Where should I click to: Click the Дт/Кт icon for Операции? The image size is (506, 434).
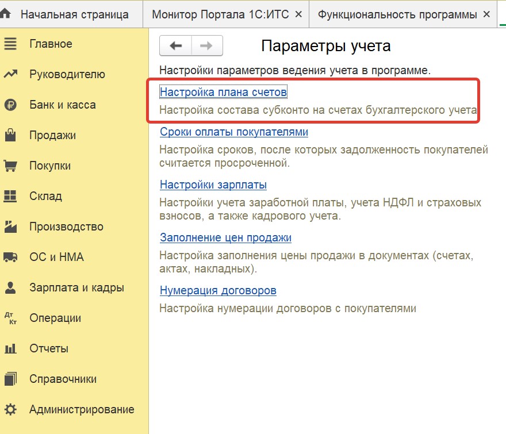(x=10, y=318)
